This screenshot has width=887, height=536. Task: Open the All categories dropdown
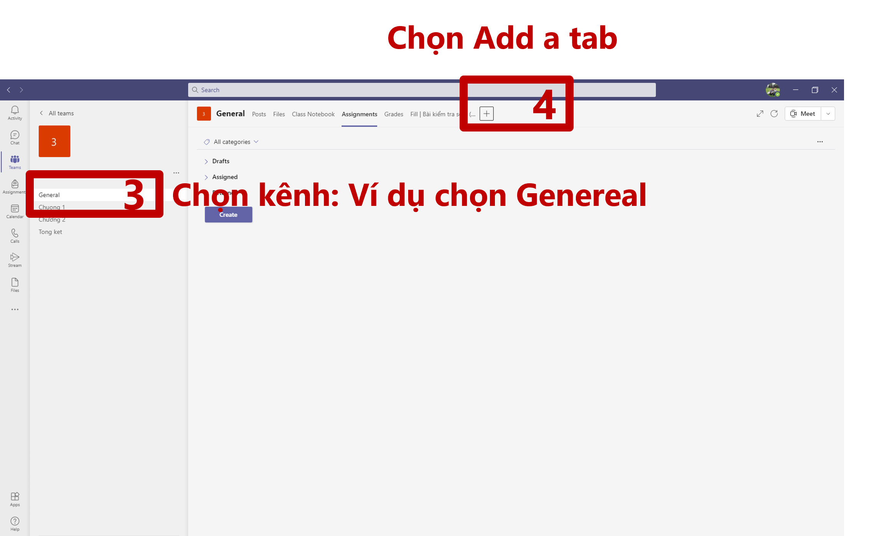click(231, 142)
